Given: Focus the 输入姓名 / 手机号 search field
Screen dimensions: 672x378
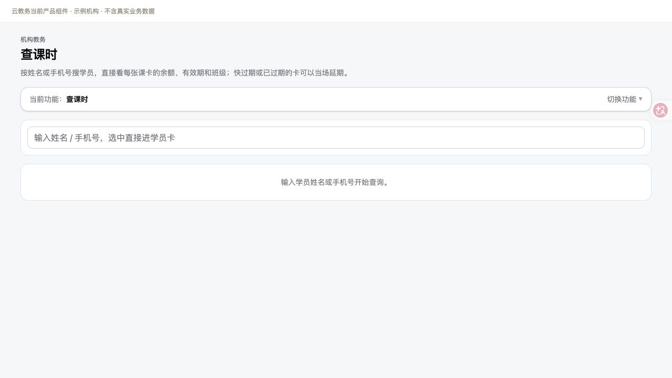Looking at the screenshot, I should coord(336,138).
